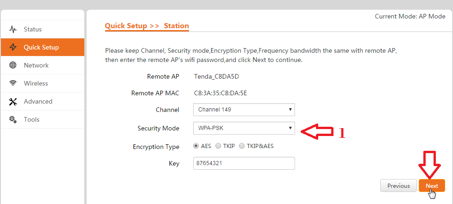Go to the Network menu section
Screen dimensions: 453x204
[36, 65]
